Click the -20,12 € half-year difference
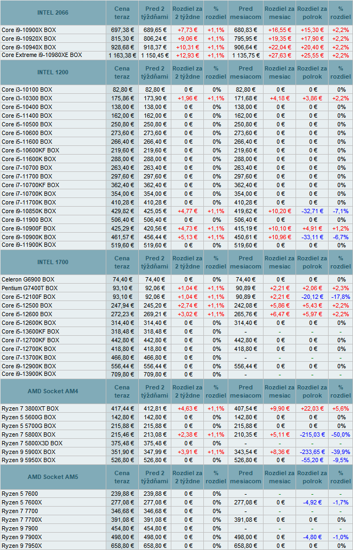This screenshot has height=550, width=353. coord(312,297)
